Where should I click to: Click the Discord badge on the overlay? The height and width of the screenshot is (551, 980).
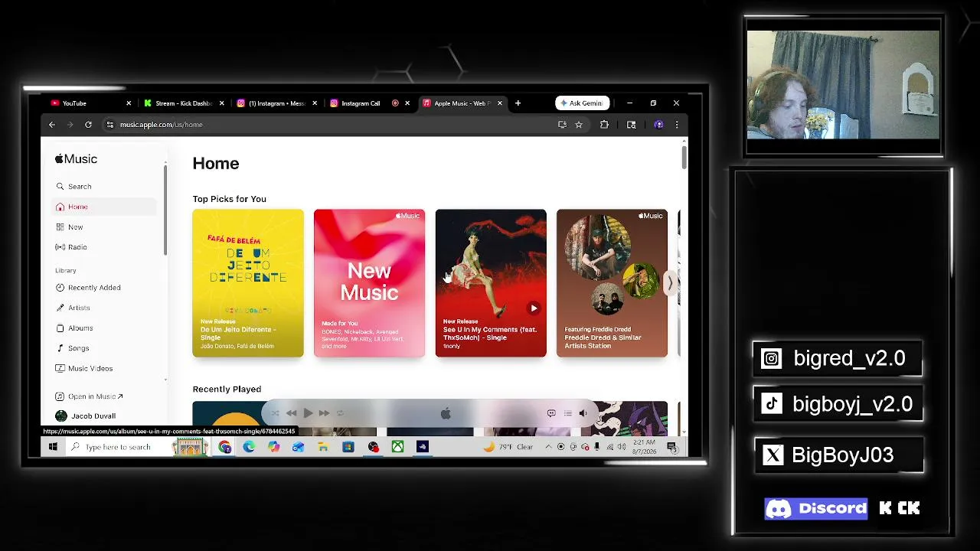[816, 508]
